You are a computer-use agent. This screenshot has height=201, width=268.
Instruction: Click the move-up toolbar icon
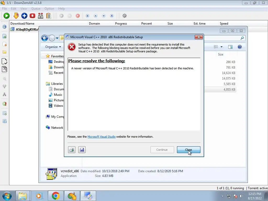[x=96, y=16]
